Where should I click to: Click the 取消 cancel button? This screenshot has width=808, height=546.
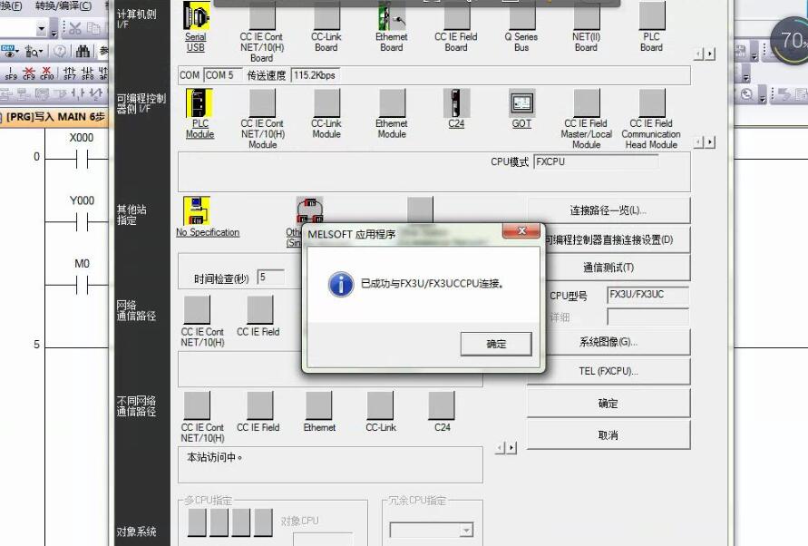(608, 435)
